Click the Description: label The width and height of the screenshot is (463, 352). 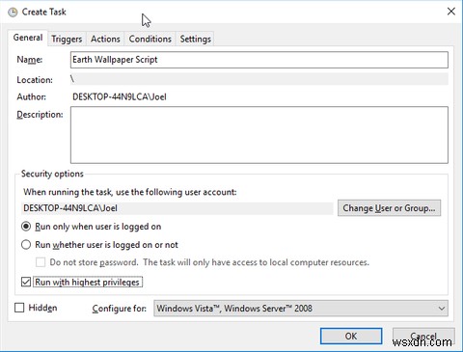(x=40, y=115)
